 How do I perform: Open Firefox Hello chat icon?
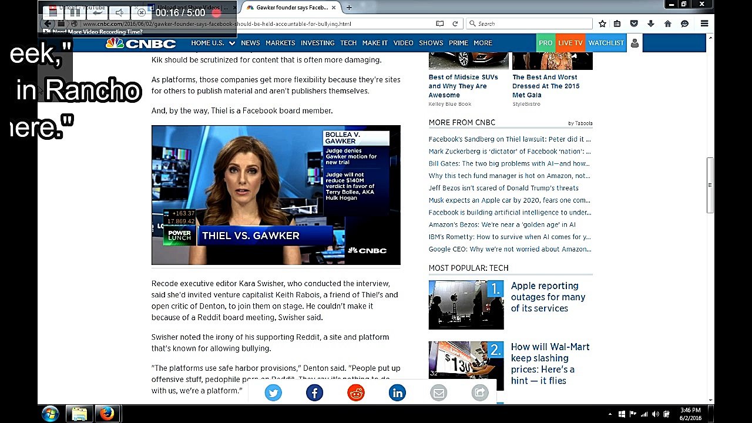[x=684, y=23]
